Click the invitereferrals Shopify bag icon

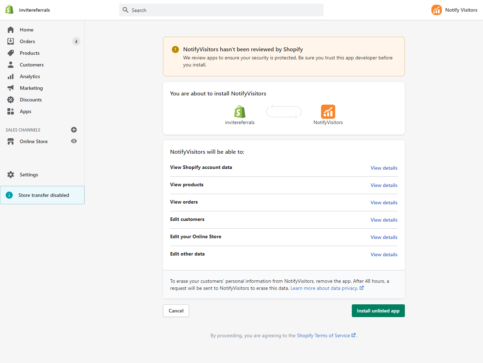[x=240, y=112]
